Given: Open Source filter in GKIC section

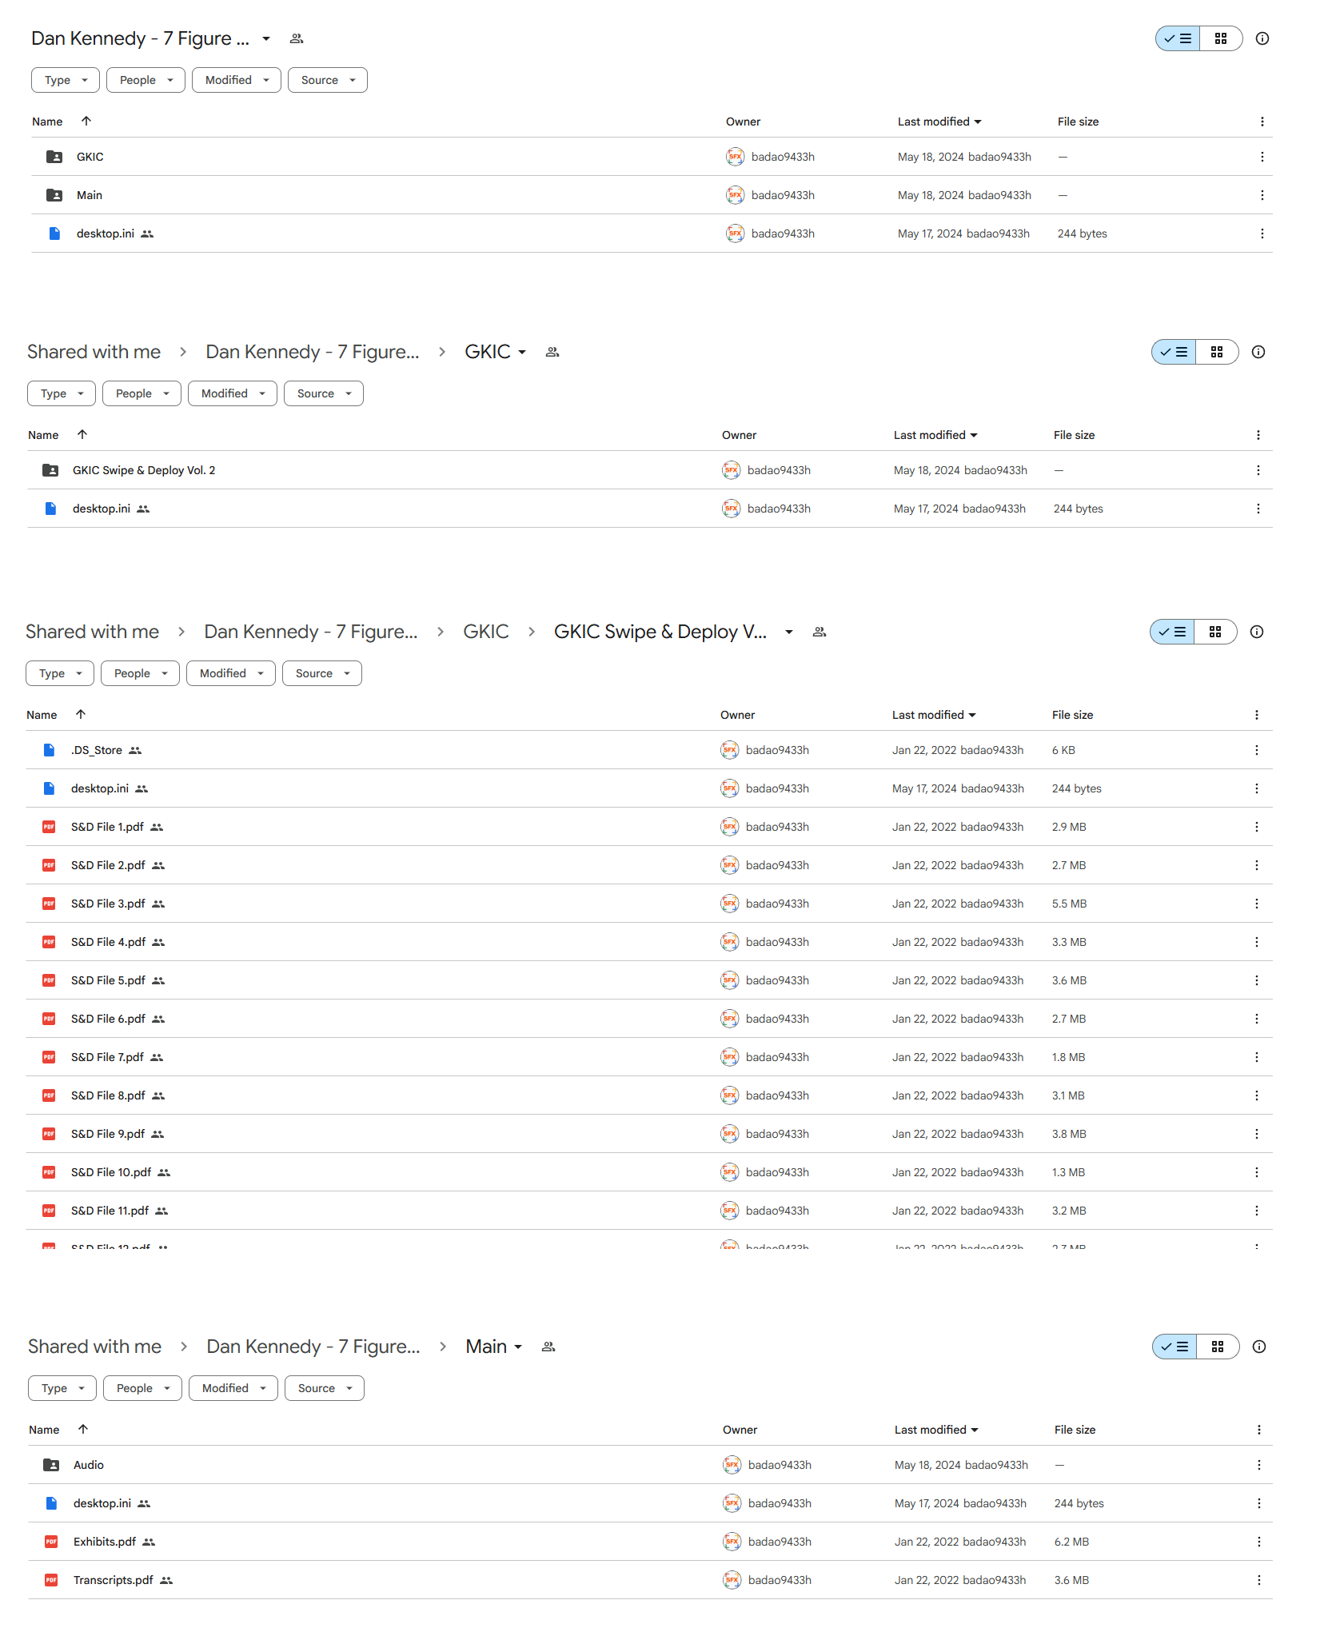Looking at the screenshot, I should (x=324, y=393).
